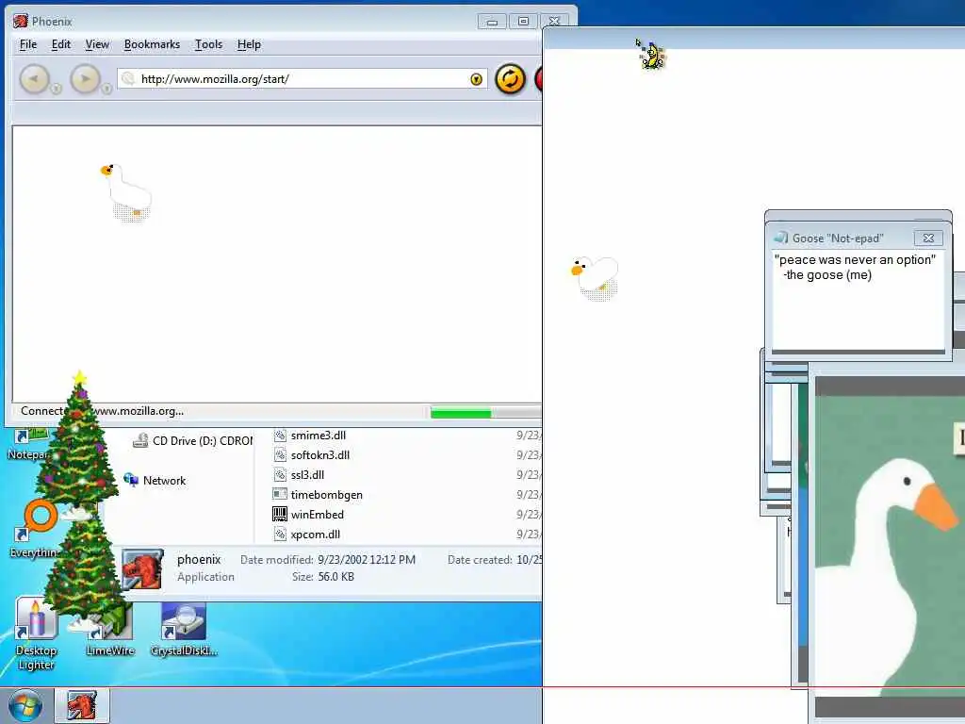Open the Windows Start menu orb

coord(25,705)
